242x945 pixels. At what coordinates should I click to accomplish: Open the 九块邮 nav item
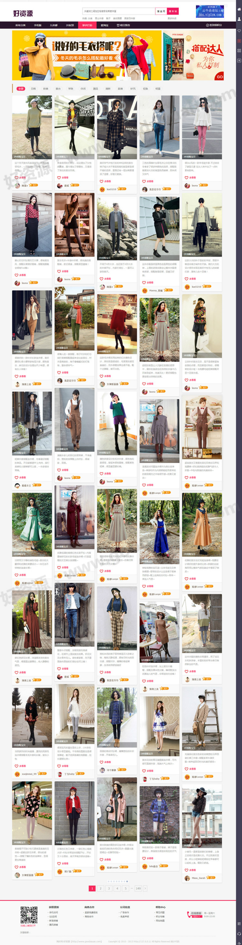[x=54, y=25]
